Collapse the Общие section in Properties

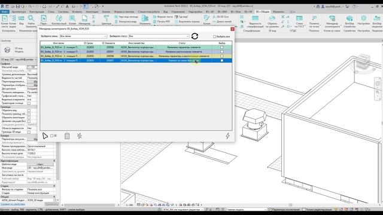pyautogui.click(x=54, y=196)
